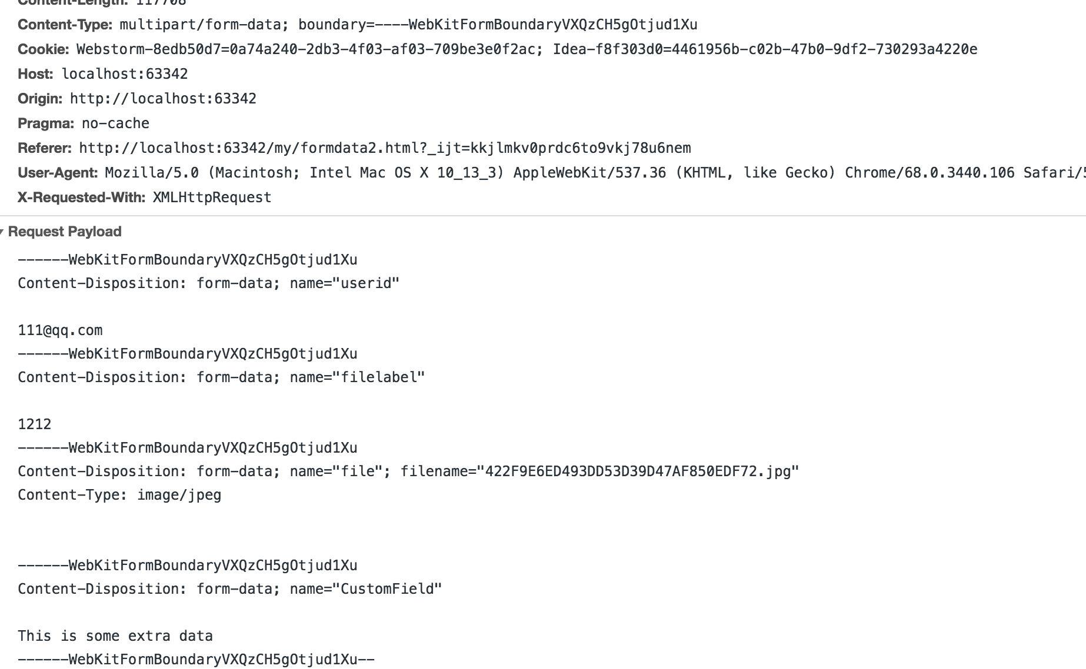This screenshot has height=669, width=1086.
Task: Click the Host value localhost:63342
Action: pyautogui.click(x=125, y=74)
